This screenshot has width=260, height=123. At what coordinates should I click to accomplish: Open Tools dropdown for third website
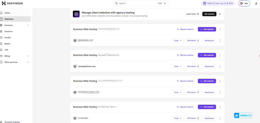[178, 92]
